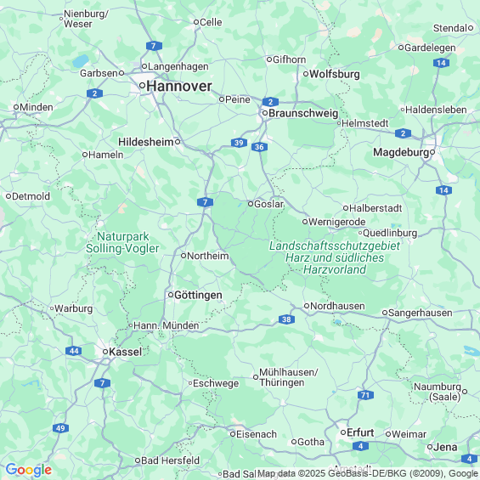Click the Goslar town marker
This screenshot has height=480, width=480.
click(x=251, y=204)
